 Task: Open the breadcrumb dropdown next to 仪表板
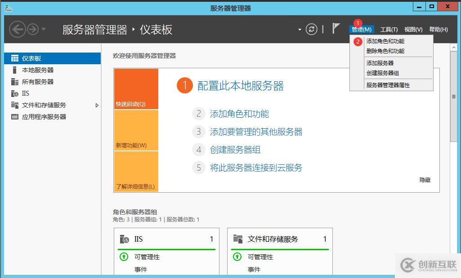tap(299, 29)
